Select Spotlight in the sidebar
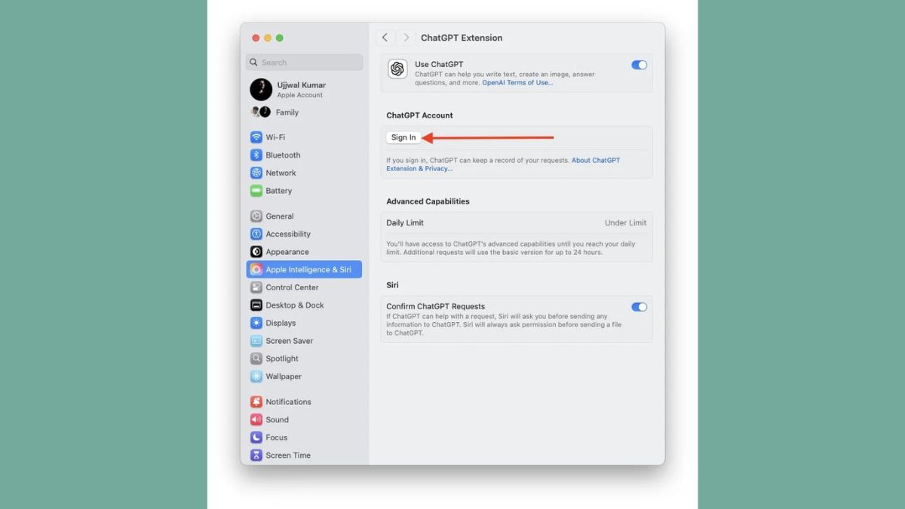 tap(304, 359)
